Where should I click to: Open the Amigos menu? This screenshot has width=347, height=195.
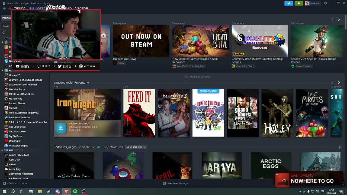tap(25, 3)
